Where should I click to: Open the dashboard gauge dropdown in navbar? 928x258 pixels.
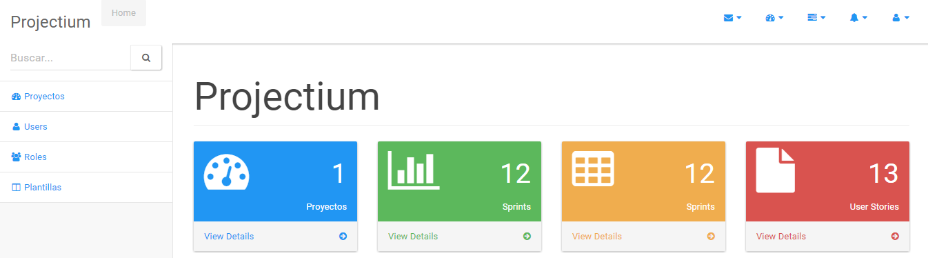[774, 18]
